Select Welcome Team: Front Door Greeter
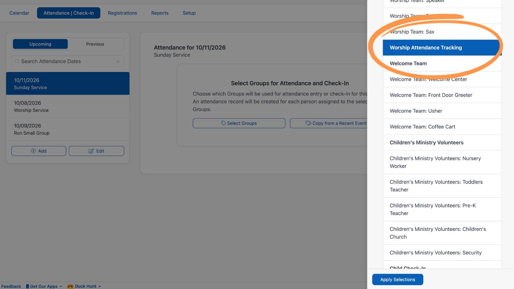 point(442,95)
